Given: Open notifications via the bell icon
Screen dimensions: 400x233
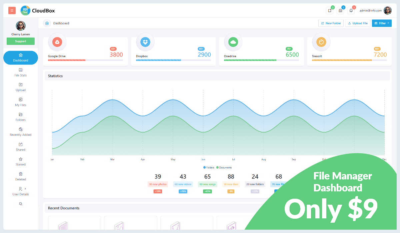Looking at the screenshot, I should 351,10.
